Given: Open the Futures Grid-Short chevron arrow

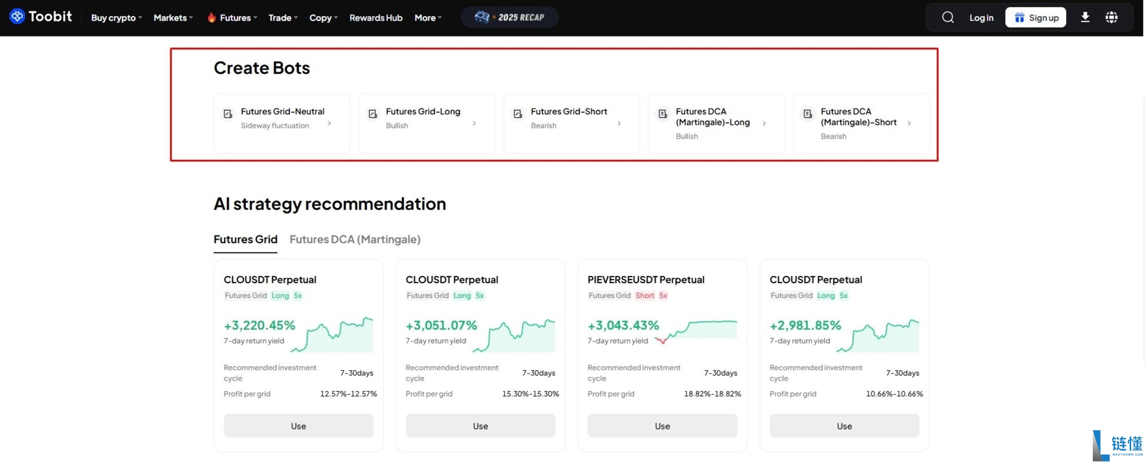Looking at the screenshot, I should 619,123.
